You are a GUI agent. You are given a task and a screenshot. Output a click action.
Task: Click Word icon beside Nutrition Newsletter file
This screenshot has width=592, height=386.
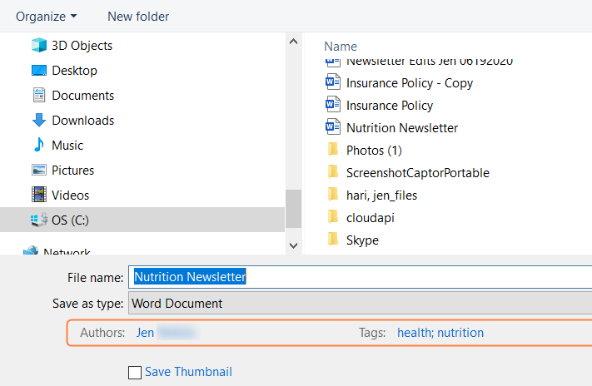click(x=333, y=128)
